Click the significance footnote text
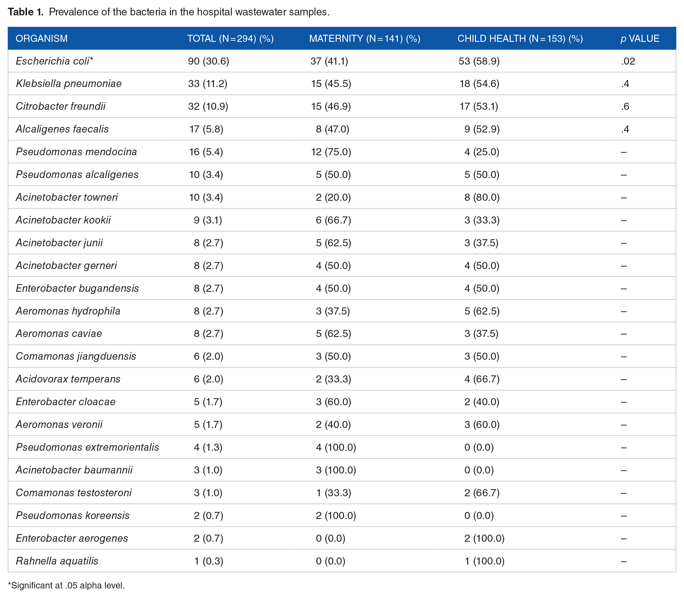Image resolution: width=684 pixels, height=598 pixels. tap(66, 585)
